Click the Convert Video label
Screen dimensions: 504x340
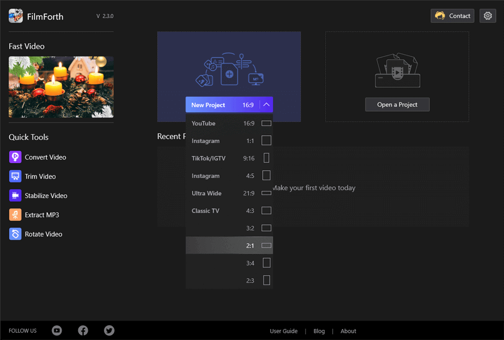(45, 157)
